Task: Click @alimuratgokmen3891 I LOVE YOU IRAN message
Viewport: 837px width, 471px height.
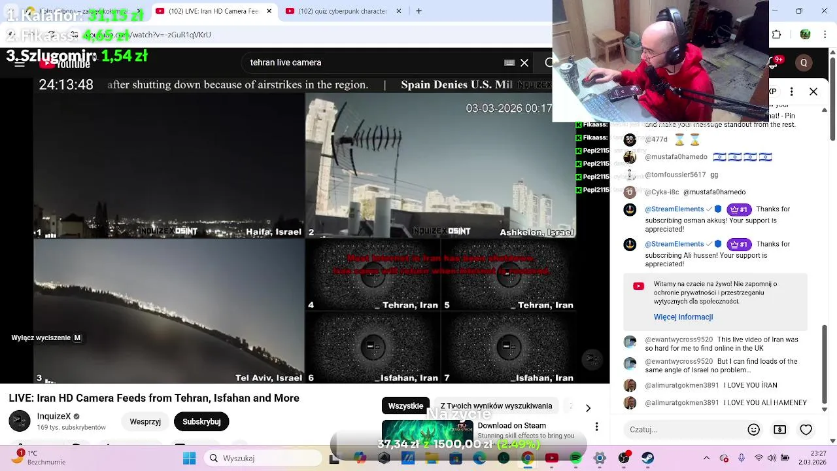Action: pyautogui.click(x=715, y=385)
